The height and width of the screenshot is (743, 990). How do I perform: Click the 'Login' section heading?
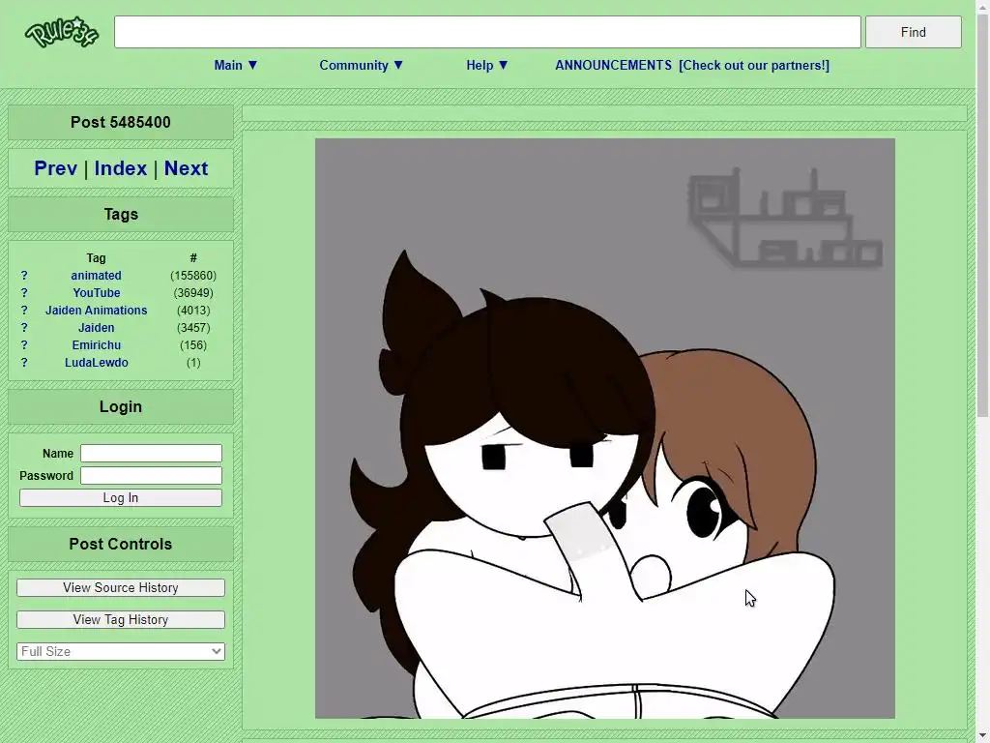tap(121, 407)
